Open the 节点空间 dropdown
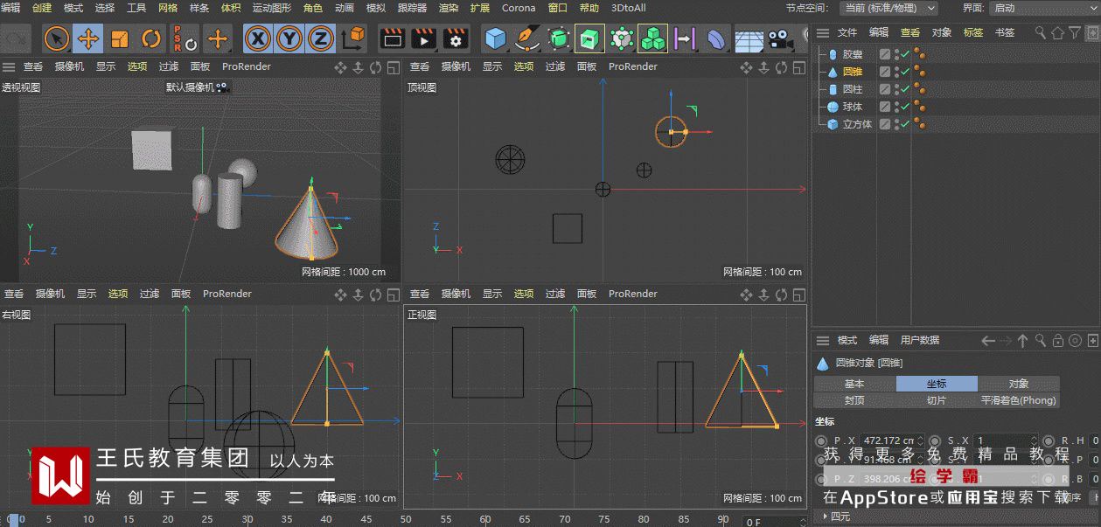The width and height of the screenshot is (1101, 527). (x=888, y=8)
